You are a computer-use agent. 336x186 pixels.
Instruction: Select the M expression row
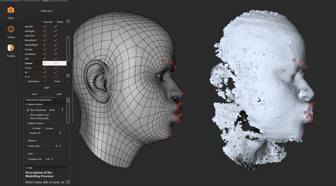[x=45, y=72]
